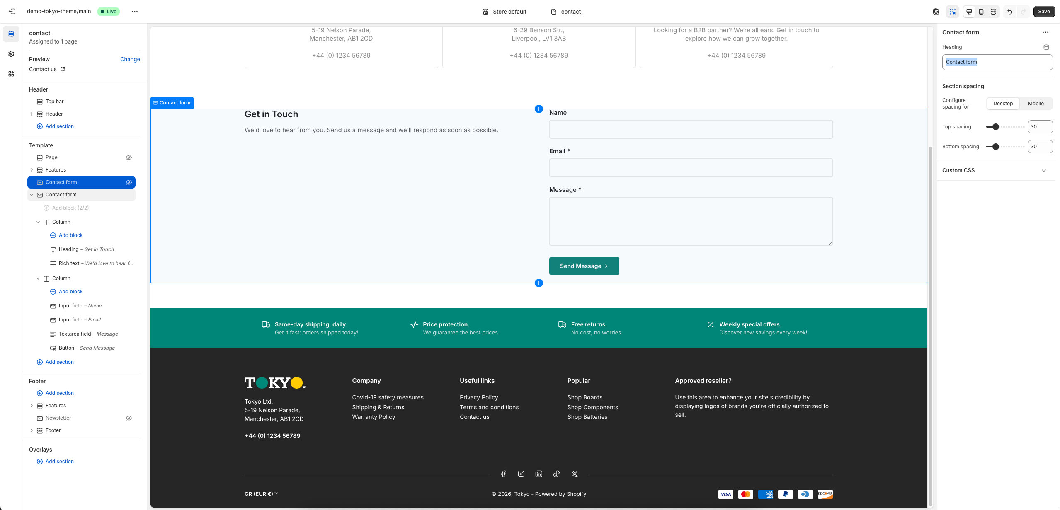
Task: Select Mobile spacing configuration
Action: point(1036,104)
